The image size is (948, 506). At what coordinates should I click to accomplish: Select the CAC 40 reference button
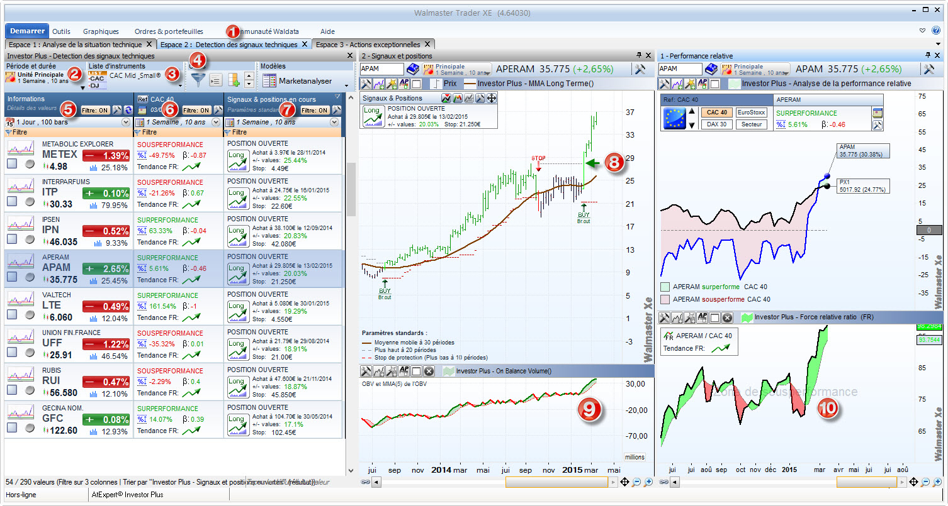716,112
